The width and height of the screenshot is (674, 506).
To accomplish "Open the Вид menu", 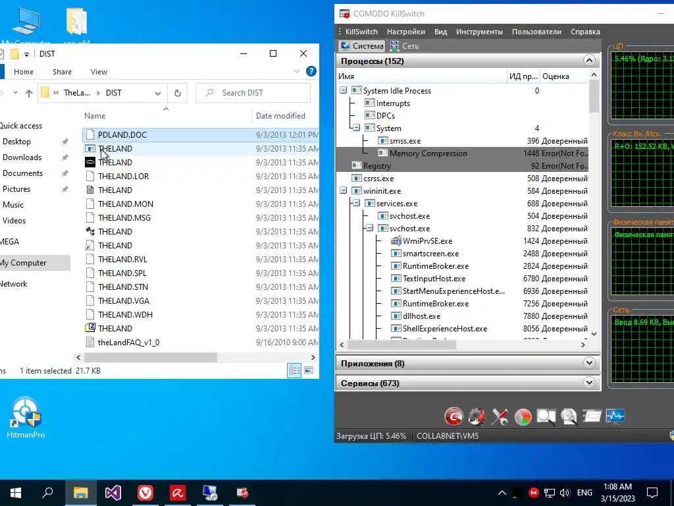I will (x=440, y=32).
